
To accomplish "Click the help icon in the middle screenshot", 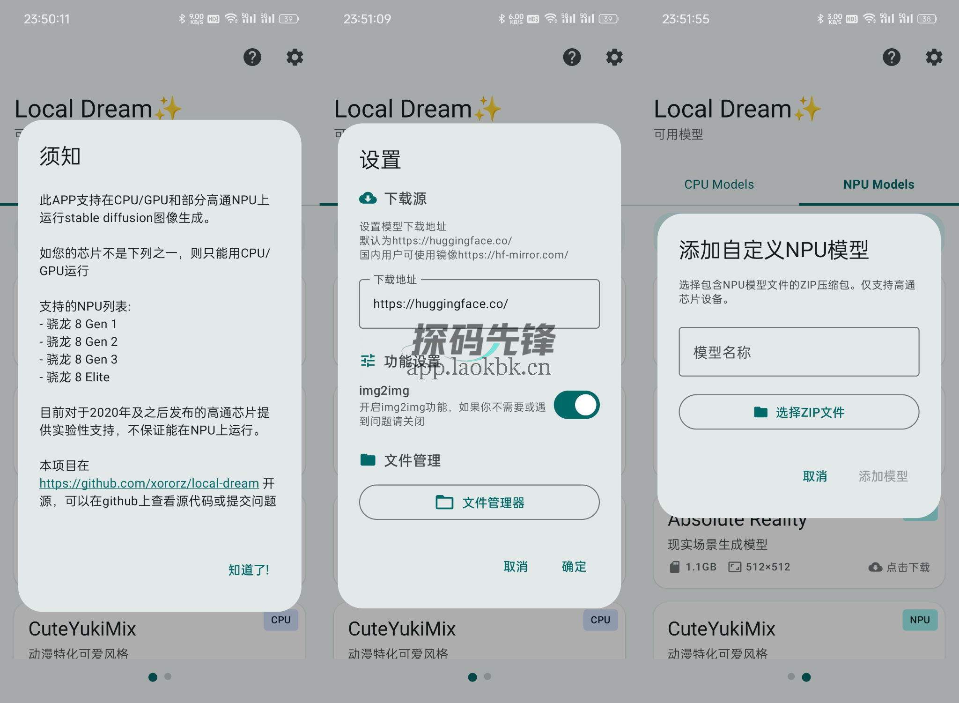I will coord(572,57).
